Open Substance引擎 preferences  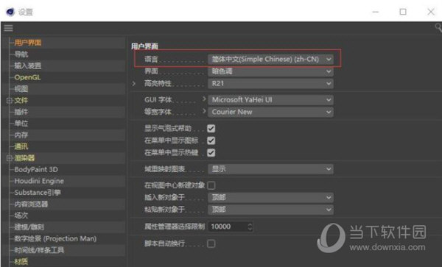tap(38, 193)
